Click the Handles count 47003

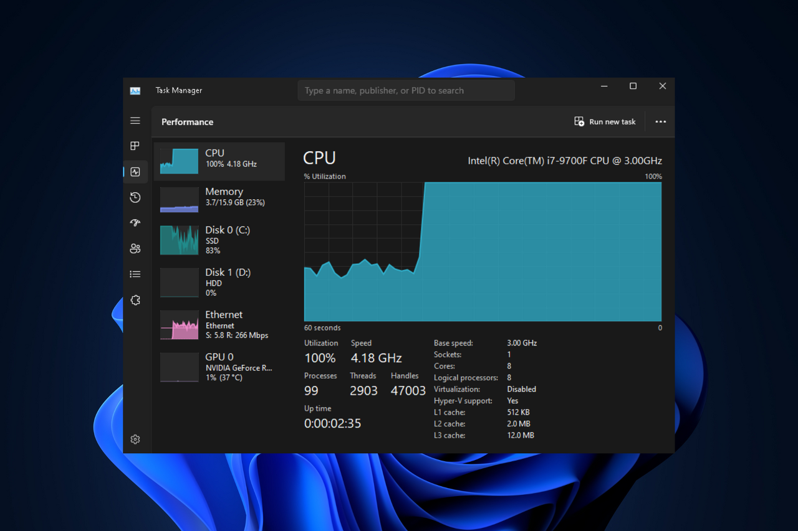pos(408,391)
